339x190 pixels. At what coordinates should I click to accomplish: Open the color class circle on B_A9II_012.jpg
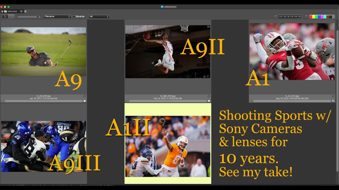pos(209,96)
